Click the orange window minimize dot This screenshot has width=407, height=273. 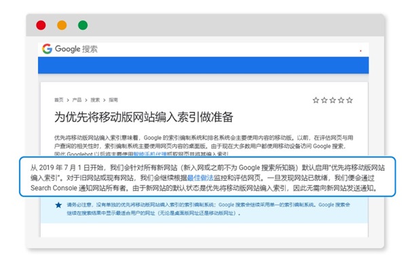62,25
